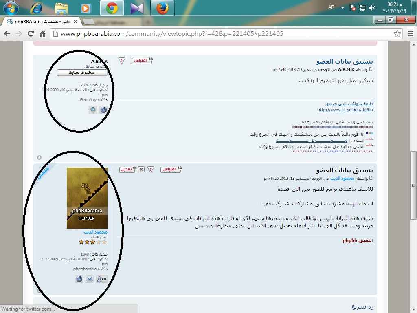
Task: Delete second post using the X icon
Action: (141, 169)
